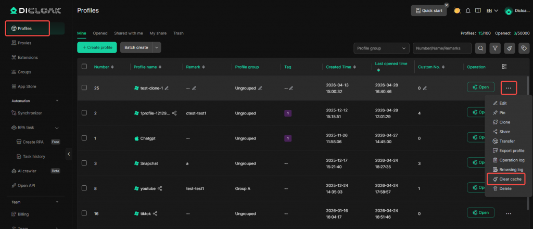Edit test-clone-1 profile name pencil icon
This screenshot has width=533, height=229.
(x=167, y=88)
